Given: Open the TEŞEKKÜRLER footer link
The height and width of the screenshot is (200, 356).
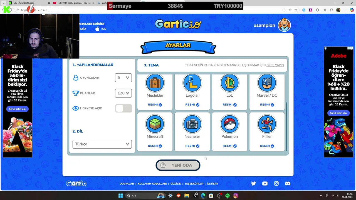Looking at the screenshot, I should click(x=194, y=184).
